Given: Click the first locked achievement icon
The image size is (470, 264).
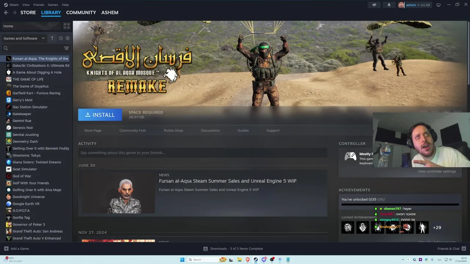Looking at the screenshot, I should click(x=348, y=228).
